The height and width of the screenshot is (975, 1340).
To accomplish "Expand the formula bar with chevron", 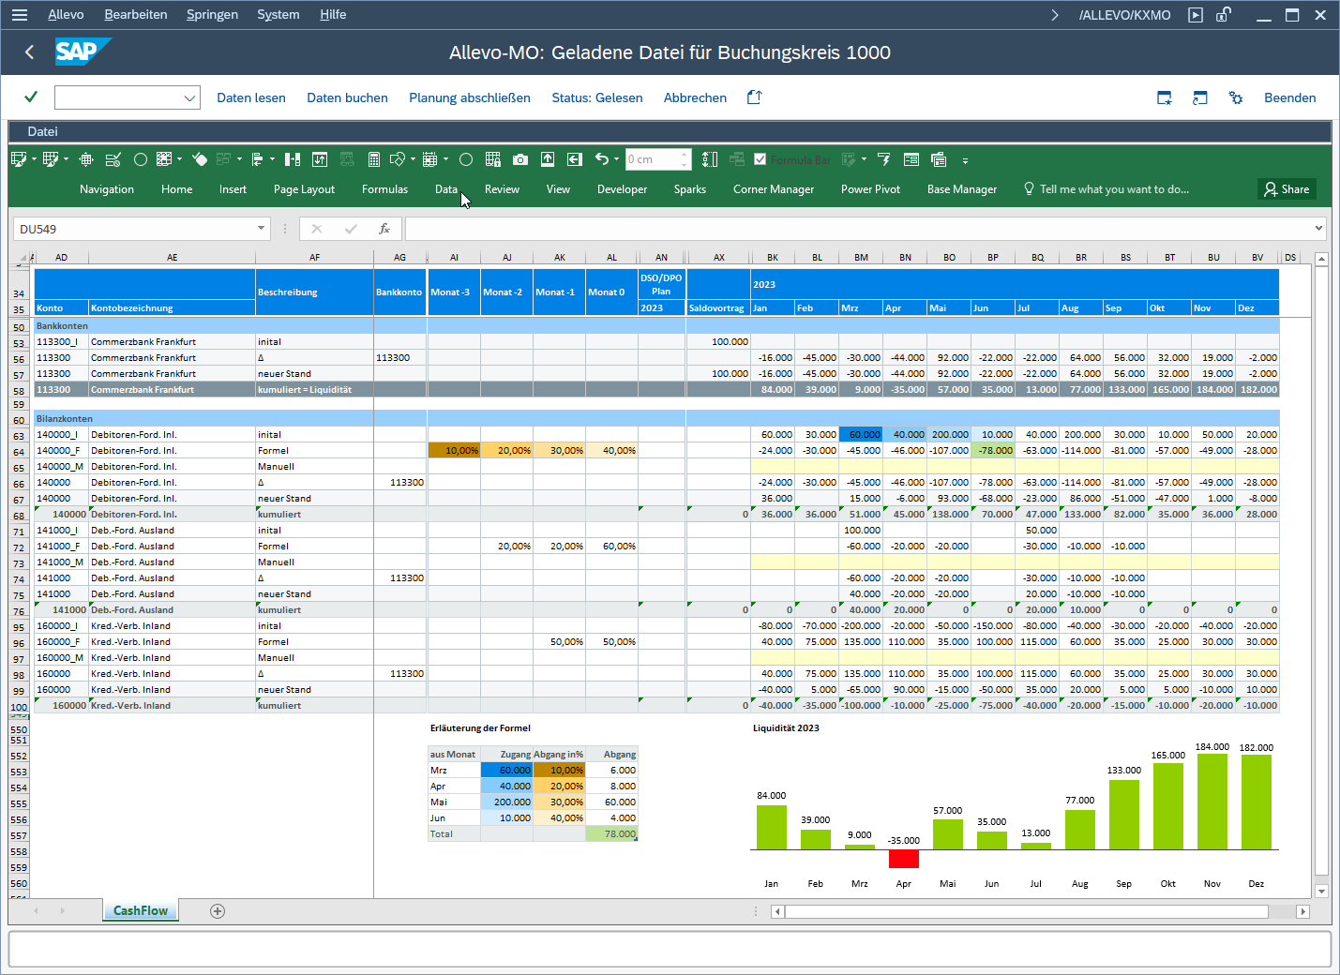I will pos(1318,228).
